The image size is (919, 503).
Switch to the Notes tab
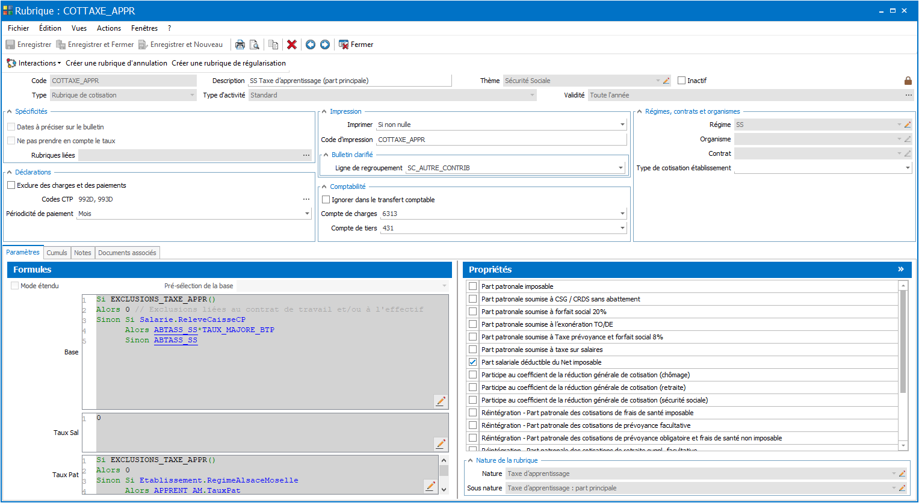[x=82, y=253]
